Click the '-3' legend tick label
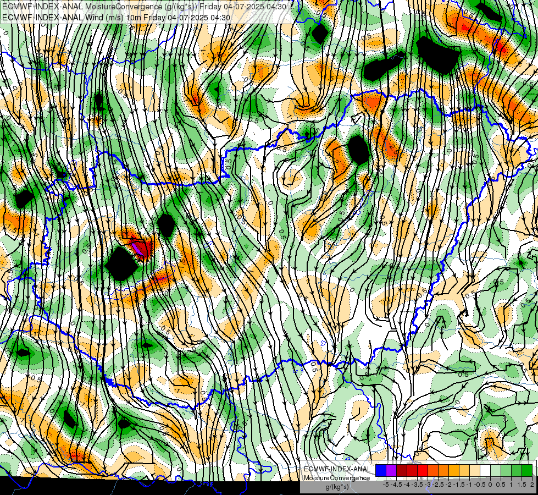The height and width of the screenshot is (495, 538). pyautogui.click(x=428, y=485)
